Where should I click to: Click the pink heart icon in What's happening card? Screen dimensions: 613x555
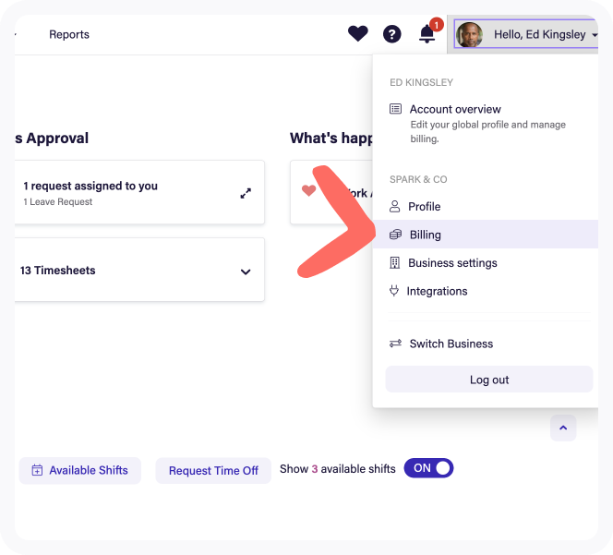pyautogui.click(x=308, y=190)
